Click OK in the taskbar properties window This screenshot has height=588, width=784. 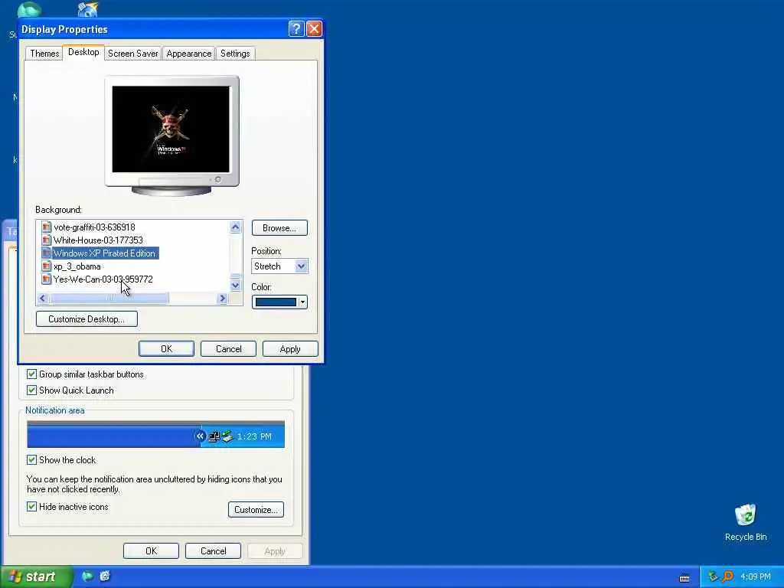(151, 551)
